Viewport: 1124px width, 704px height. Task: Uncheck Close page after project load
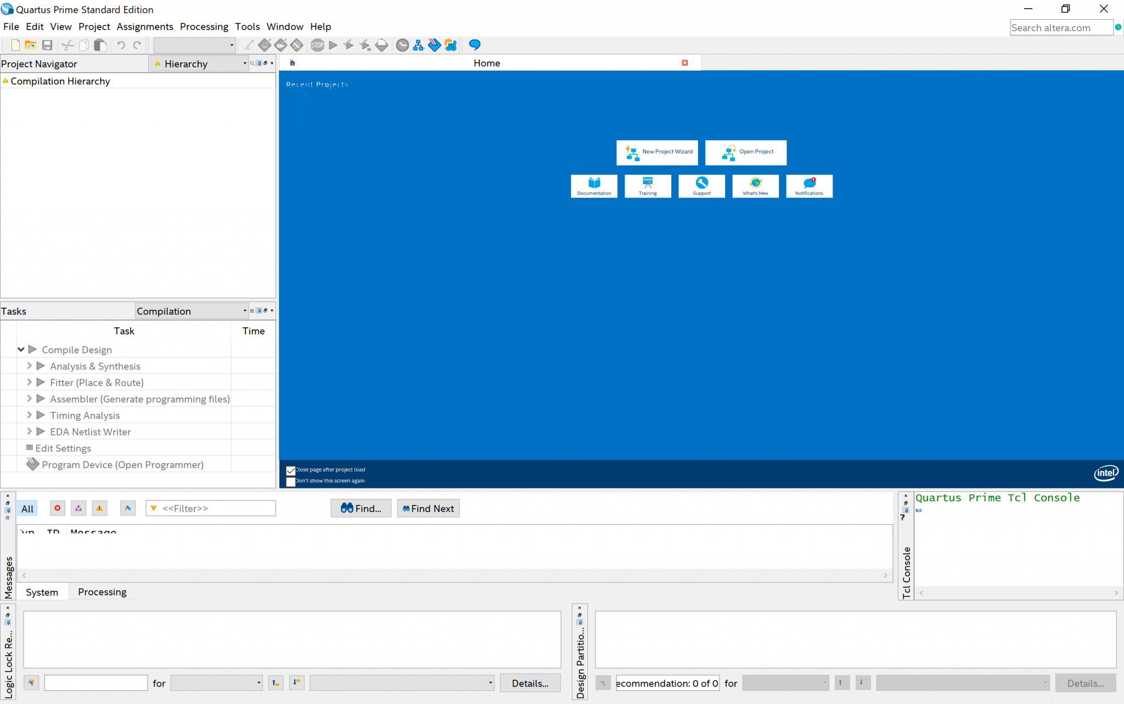tap(291, 470)
